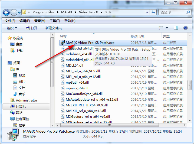Click the mpano_x64.dll file icon
Screen dimensions: 194x144
pos(63,88)
